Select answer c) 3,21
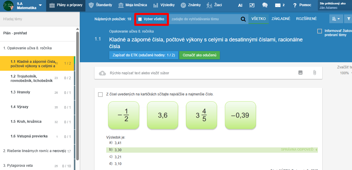 (x=115, y=157)
